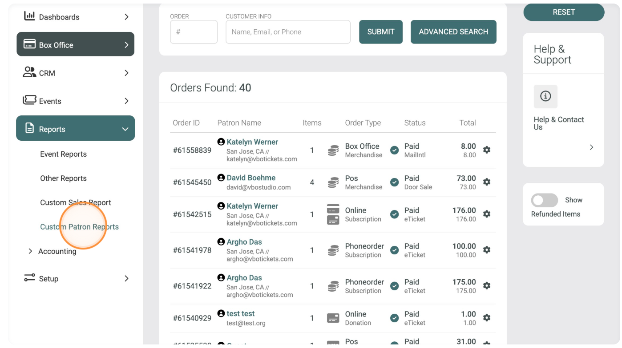Click the Total column header
This screenshot has height=348, width=622.
[468, 123]
